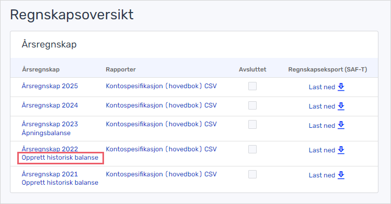
Task: Open Kontospesifikasjon CSV for 2025
Action: (x=162, y=86)
